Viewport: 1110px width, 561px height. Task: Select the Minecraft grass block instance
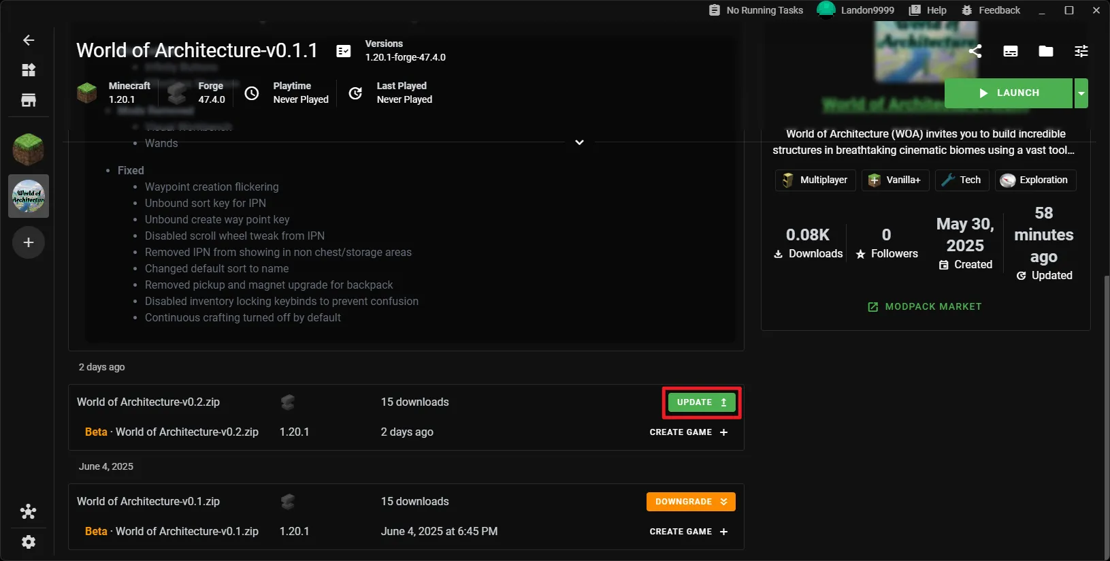(x=29, y=149)
